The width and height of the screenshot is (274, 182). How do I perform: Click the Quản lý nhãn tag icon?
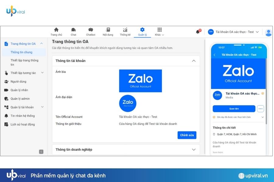(x=6, y=90)
